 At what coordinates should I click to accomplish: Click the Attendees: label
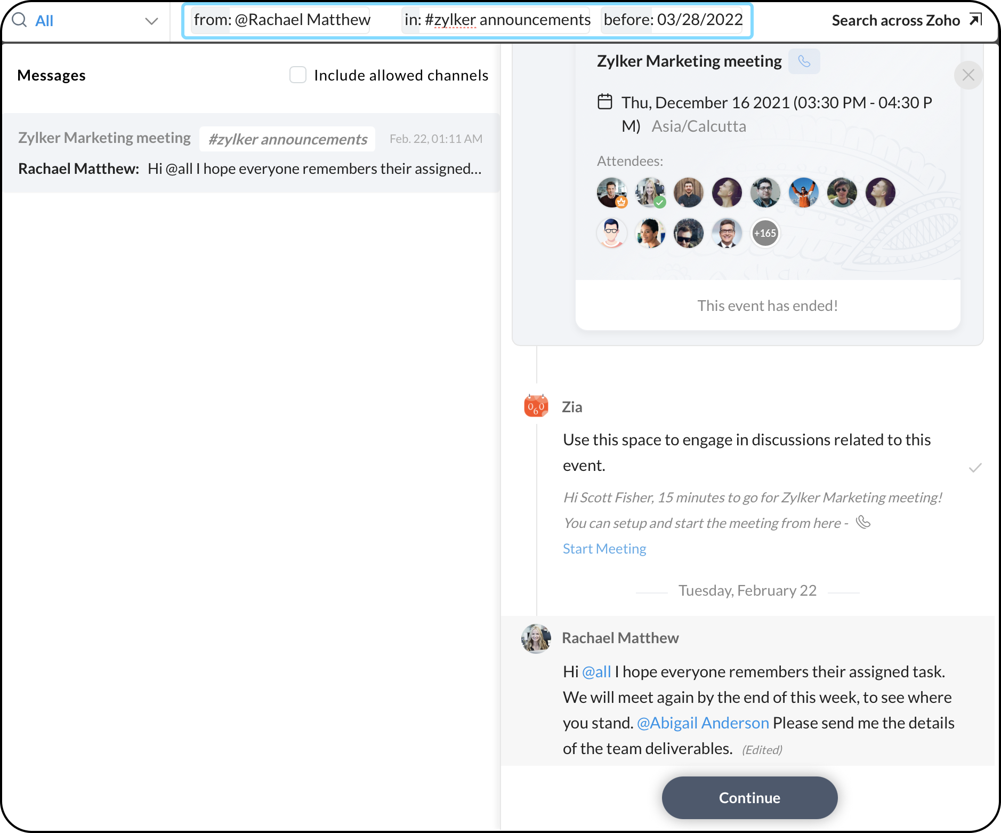(630, 161)
